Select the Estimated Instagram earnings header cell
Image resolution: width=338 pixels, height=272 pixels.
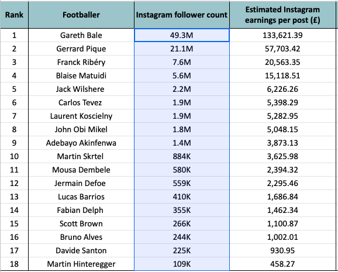click(x=282, y=15)
